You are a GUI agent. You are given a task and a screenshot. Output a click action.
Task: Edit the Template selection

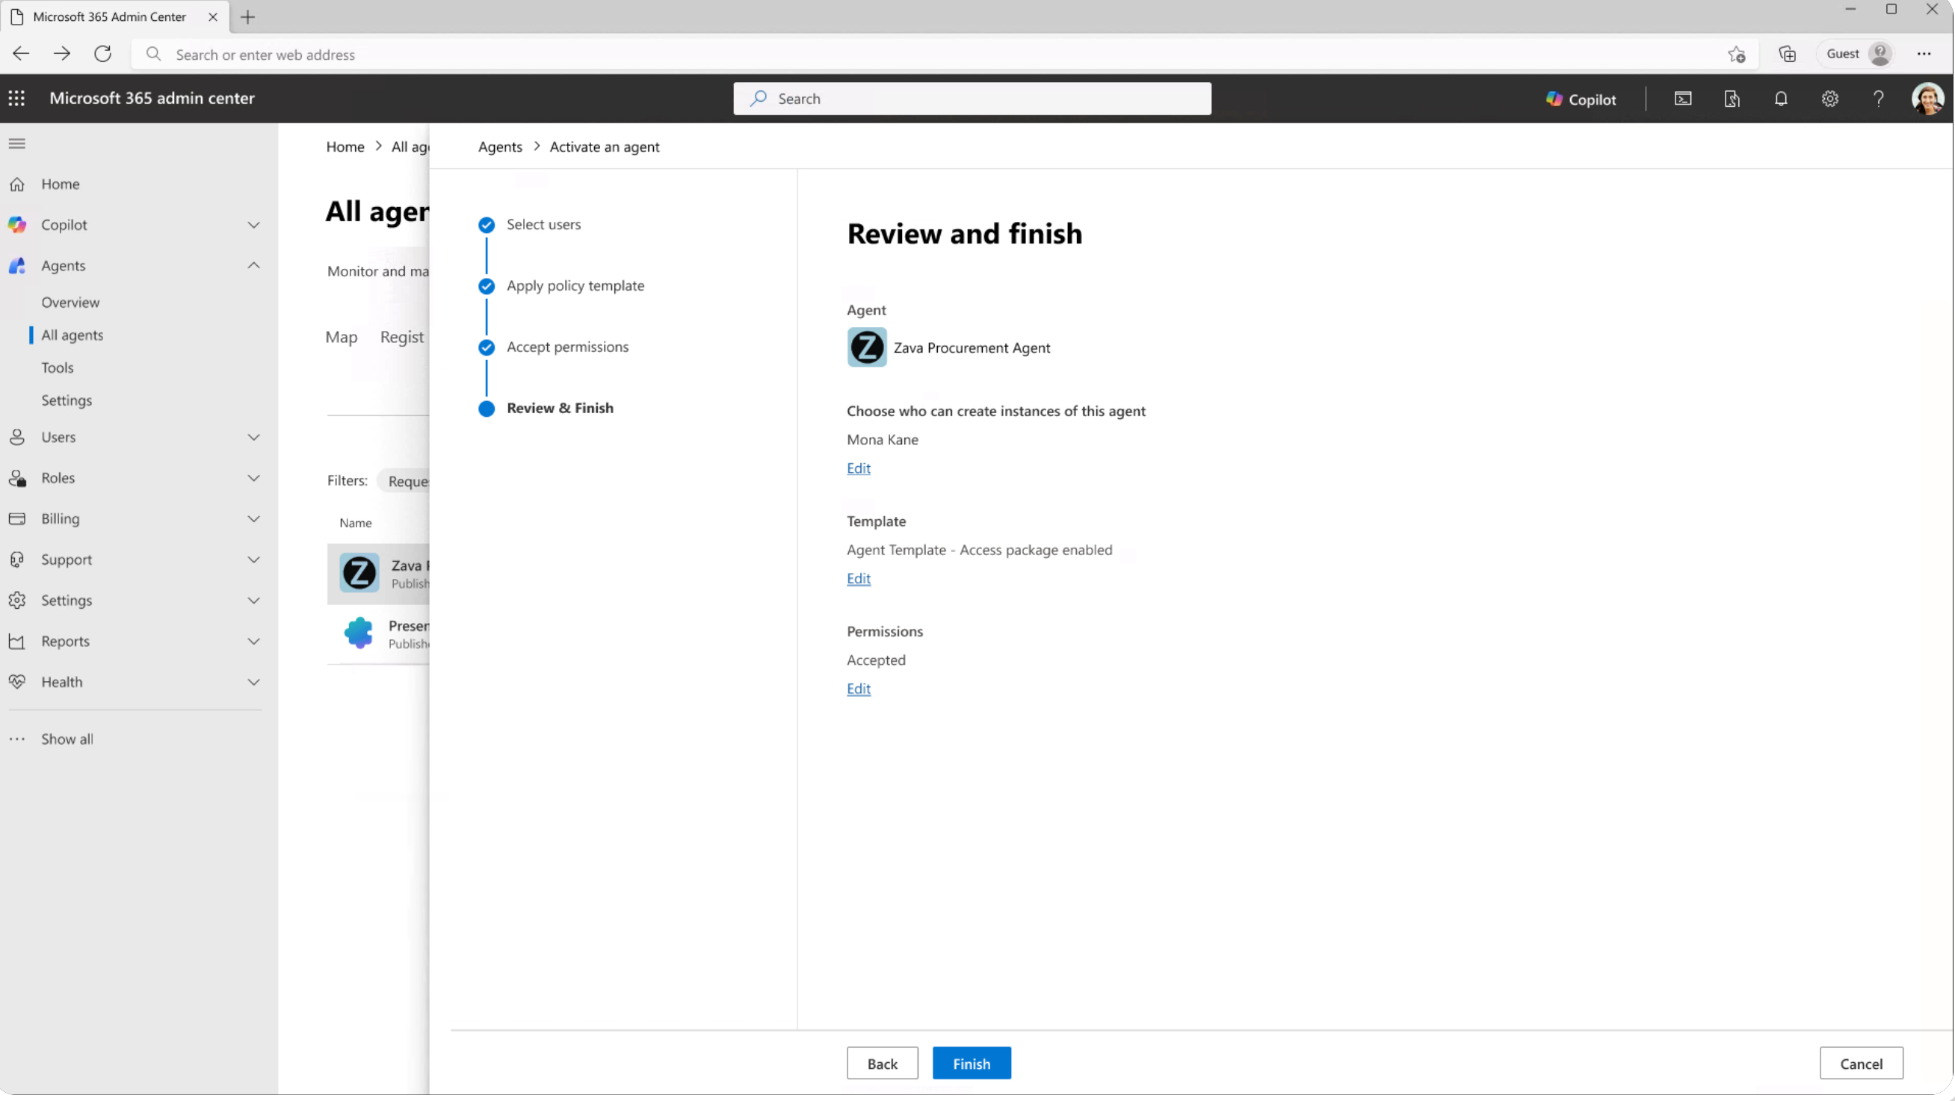(x=859, y=578)
